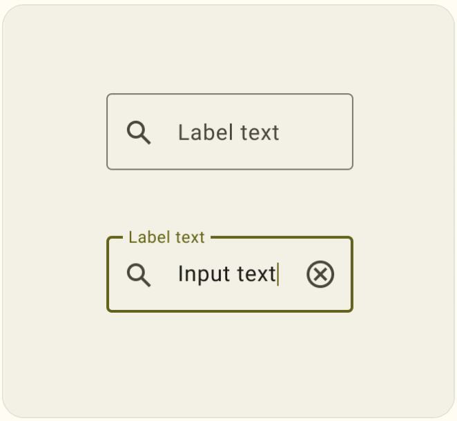This screenshot has width=457, height=421.
Task: Click the Label text placeholder in top field
Action: coord(228,132)
